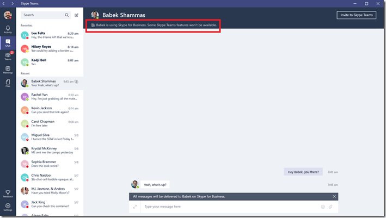Click the Babek Shammas name in the header
The width and height of the screenshot is (386, 218).
[x=124, y=15]
